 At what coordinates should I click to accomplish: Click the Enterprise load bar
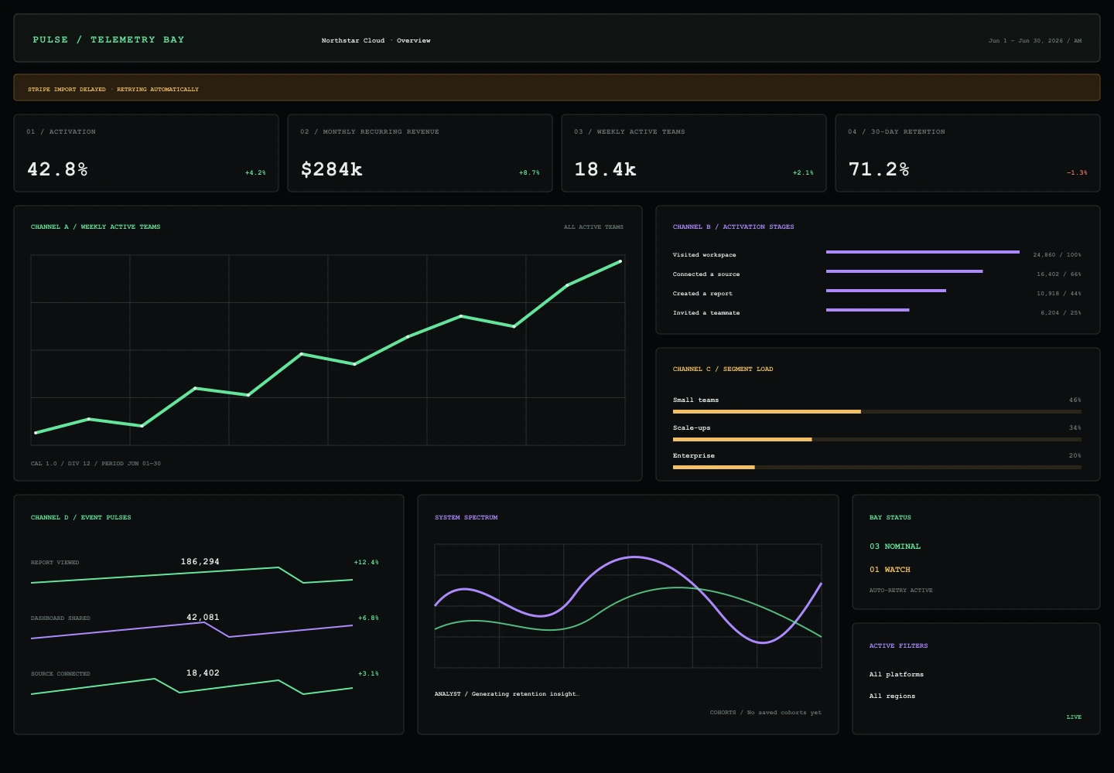pos(877,468)
